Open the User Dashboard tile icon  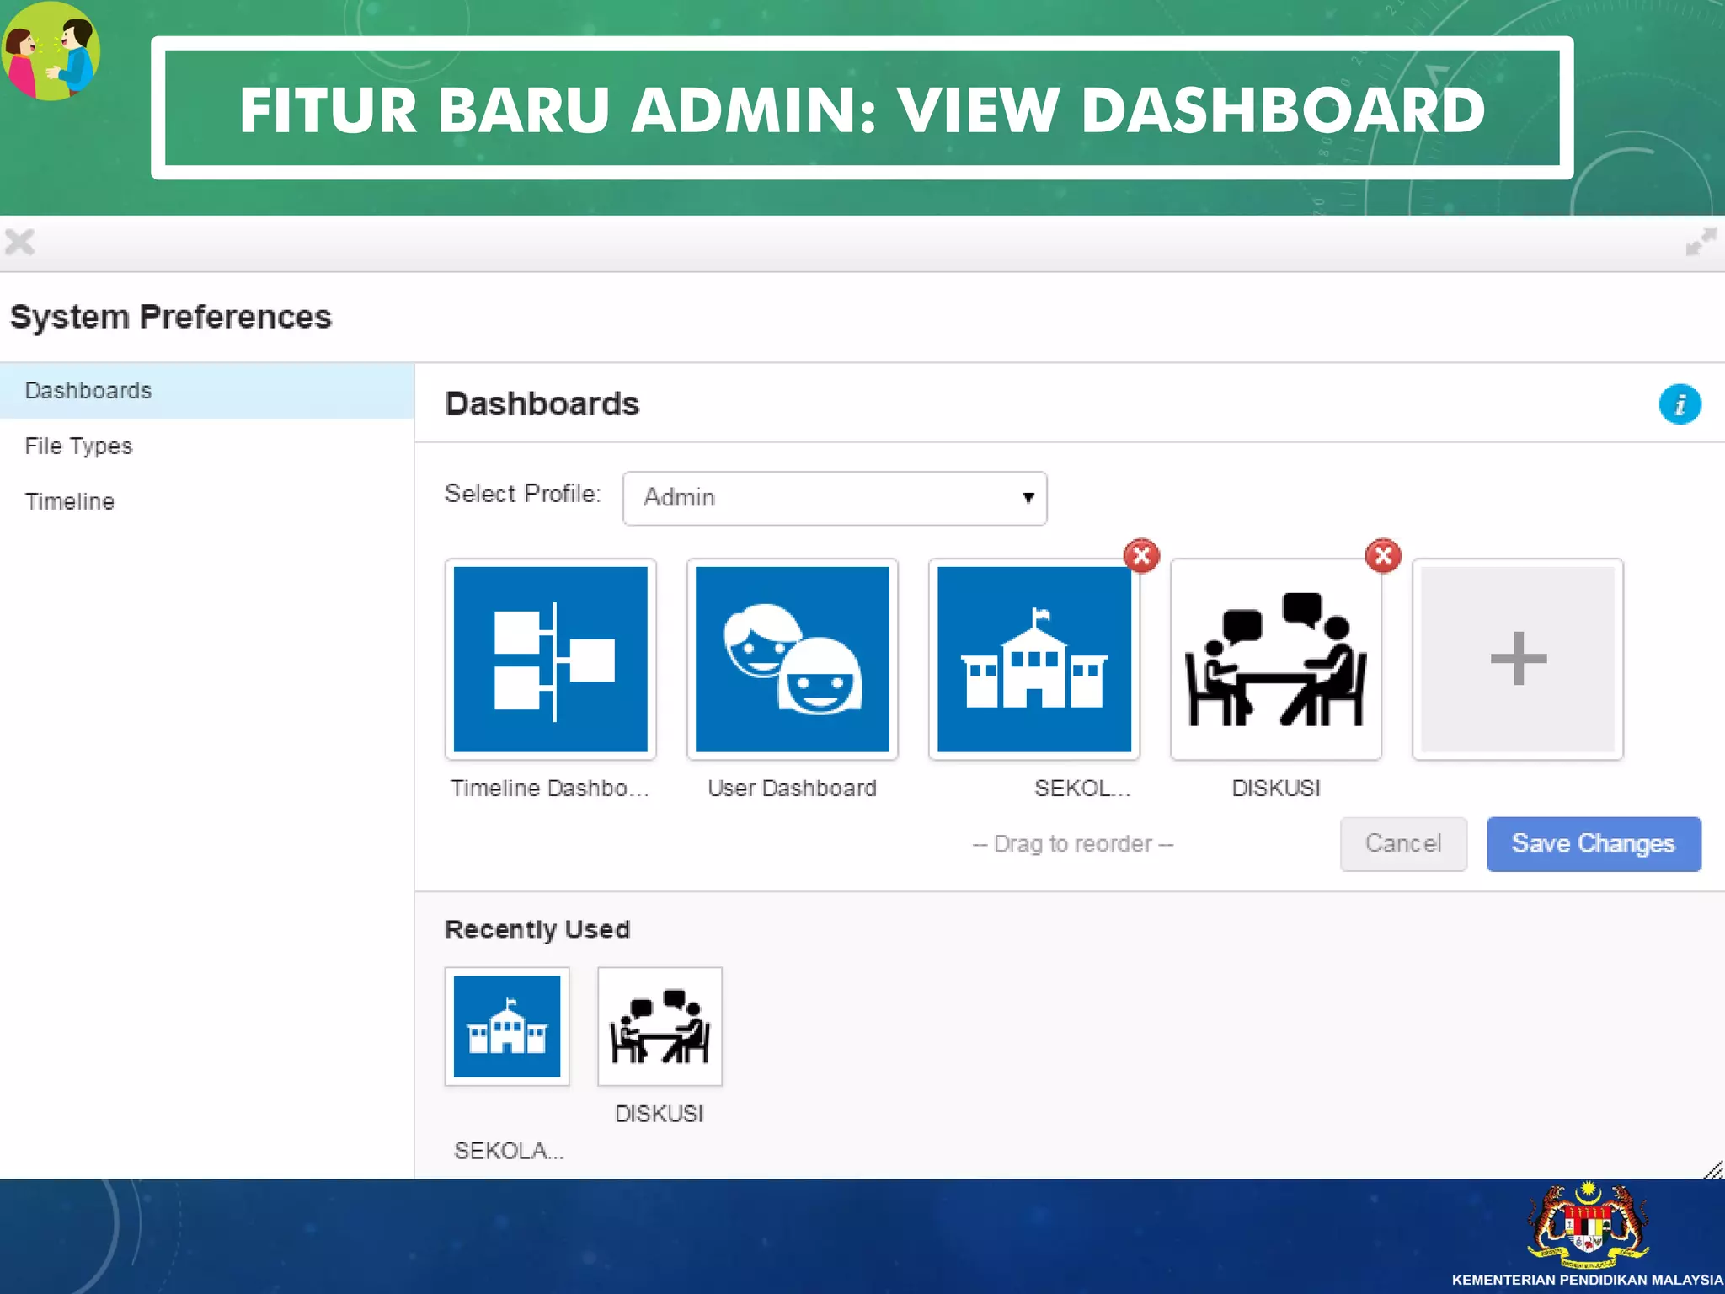(792, 659)
